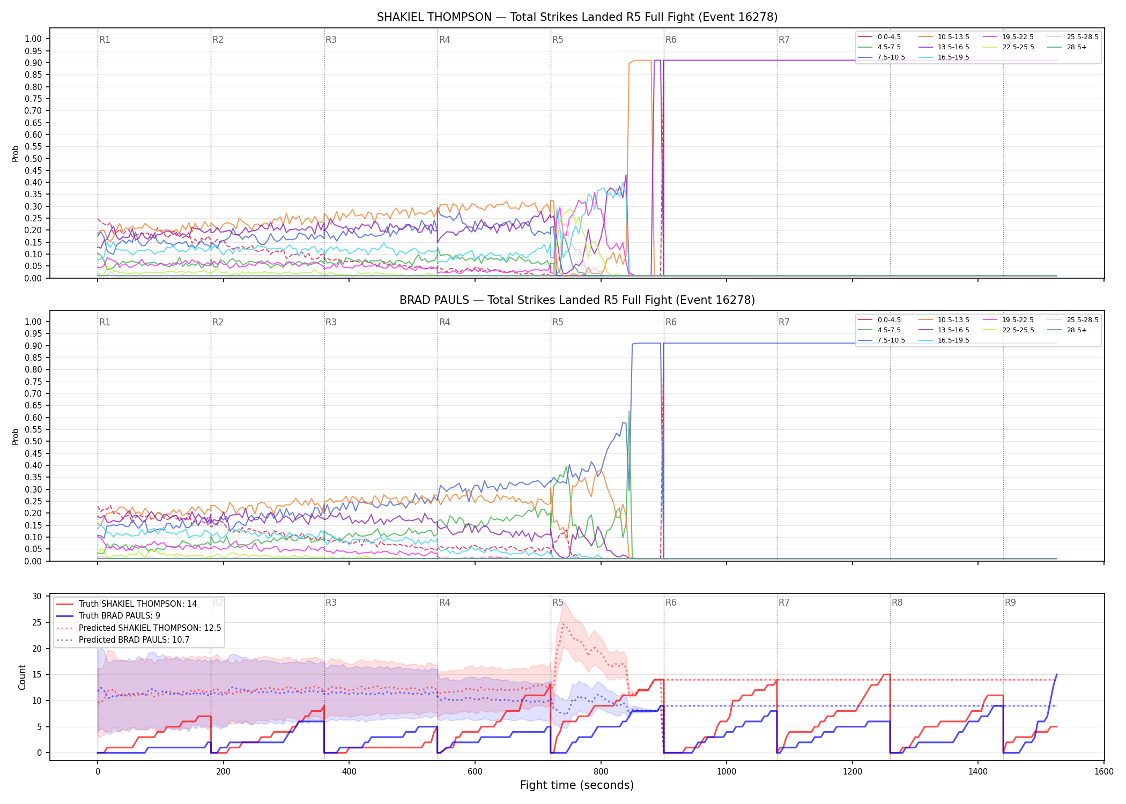
Task: Click the 10.5-13.5 legend entry in top chart
Action: click(944, 37)
